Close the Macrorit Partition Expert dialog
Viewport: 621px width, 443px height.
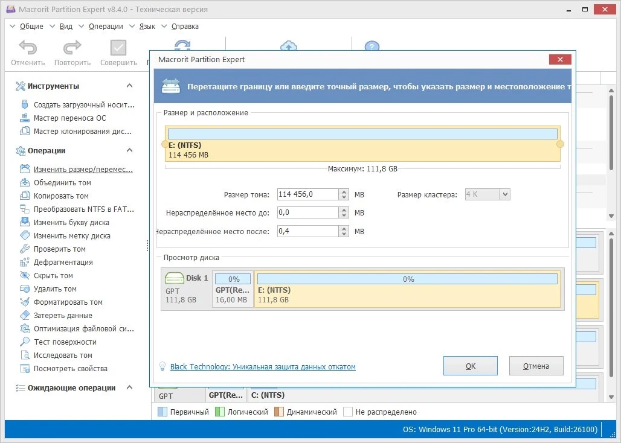coord(560,59)
